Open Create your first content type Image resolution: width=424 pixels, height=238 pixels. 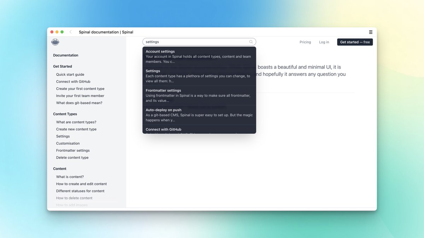[x=80, y=89]
